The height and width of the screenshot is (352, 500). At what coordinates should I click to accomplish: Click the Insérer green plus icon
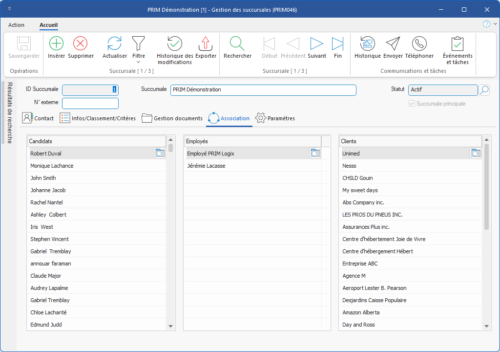coord(57,44)
